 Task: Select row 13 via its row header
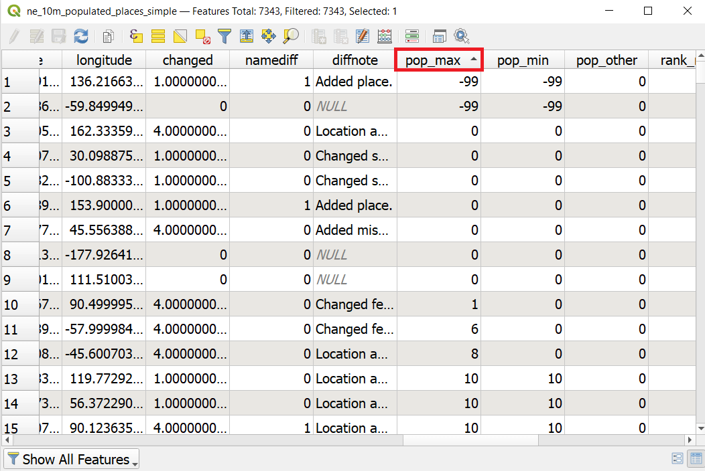(20, 379)
